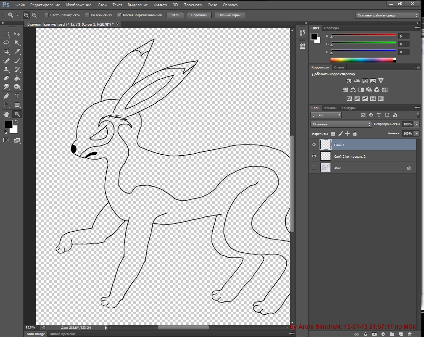Open the Шкала времени tab
This screenshot has height=337, width=424.
[62, 334]
